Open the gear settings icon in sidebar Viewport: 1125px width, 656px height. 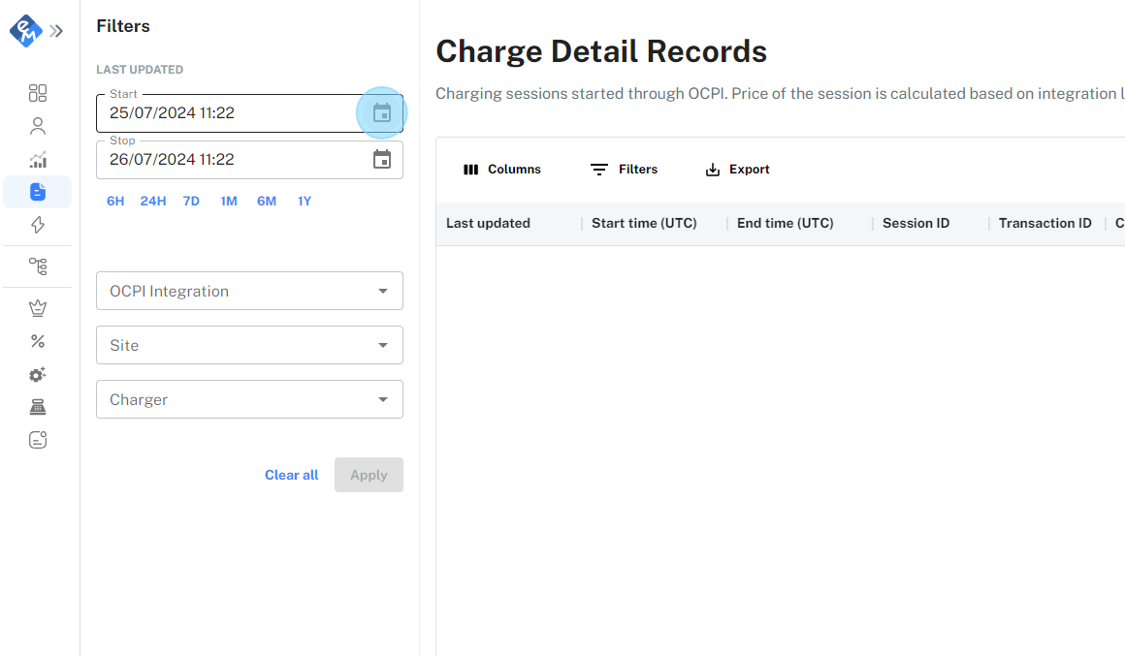pos(38,374)
